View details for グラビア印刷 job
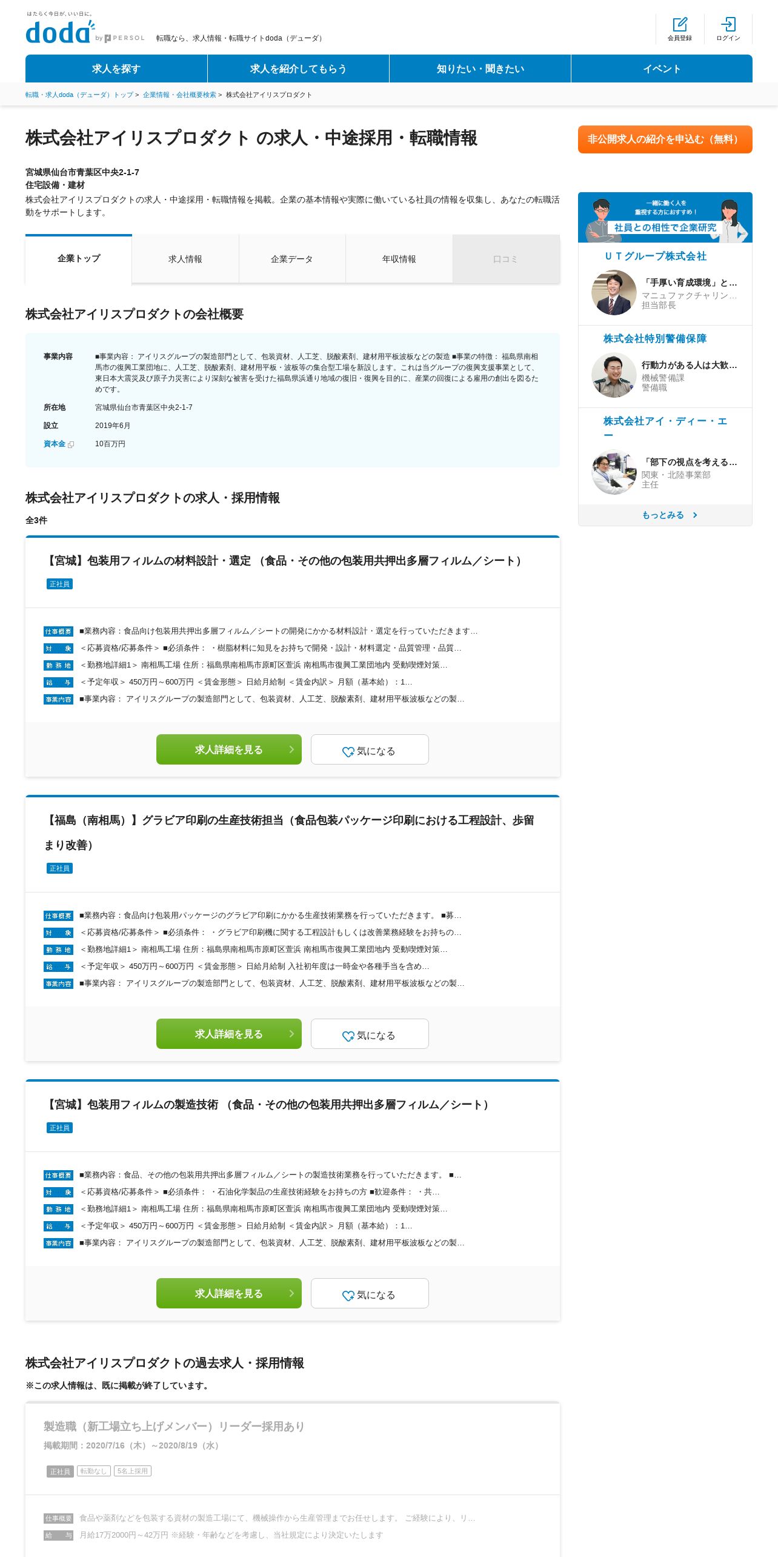The height and width of the screenshot is (1557, 778). tap(229, 1034)
